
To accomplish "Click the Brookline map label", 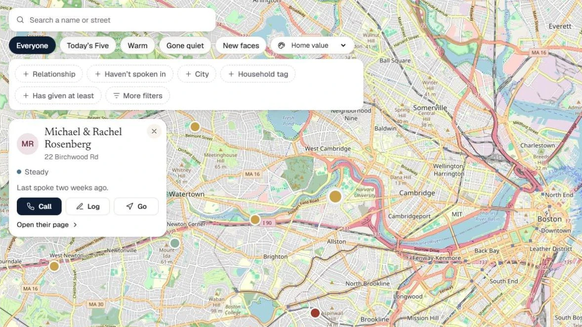I will pos(375,319).
